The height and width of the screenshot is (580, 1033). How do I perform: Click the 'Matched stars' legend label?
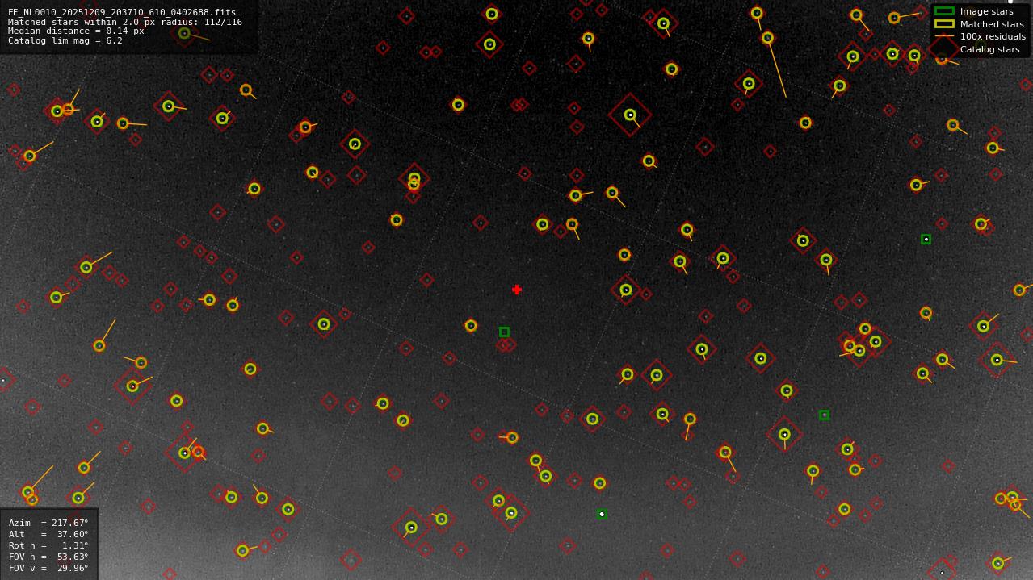992,24
